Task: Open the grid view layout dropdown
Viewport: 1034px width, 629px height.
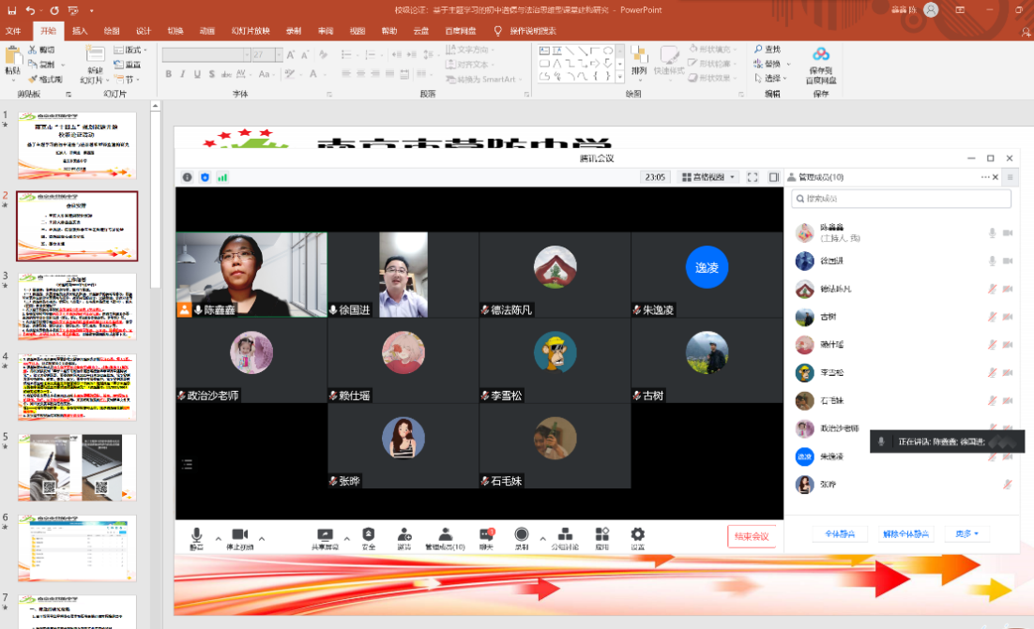Action: (x=708, y=177)
